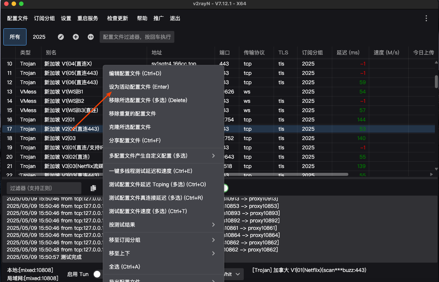Open the 订阅分组 menu
This screenshot has height=282, width=439.
(44, 19)
